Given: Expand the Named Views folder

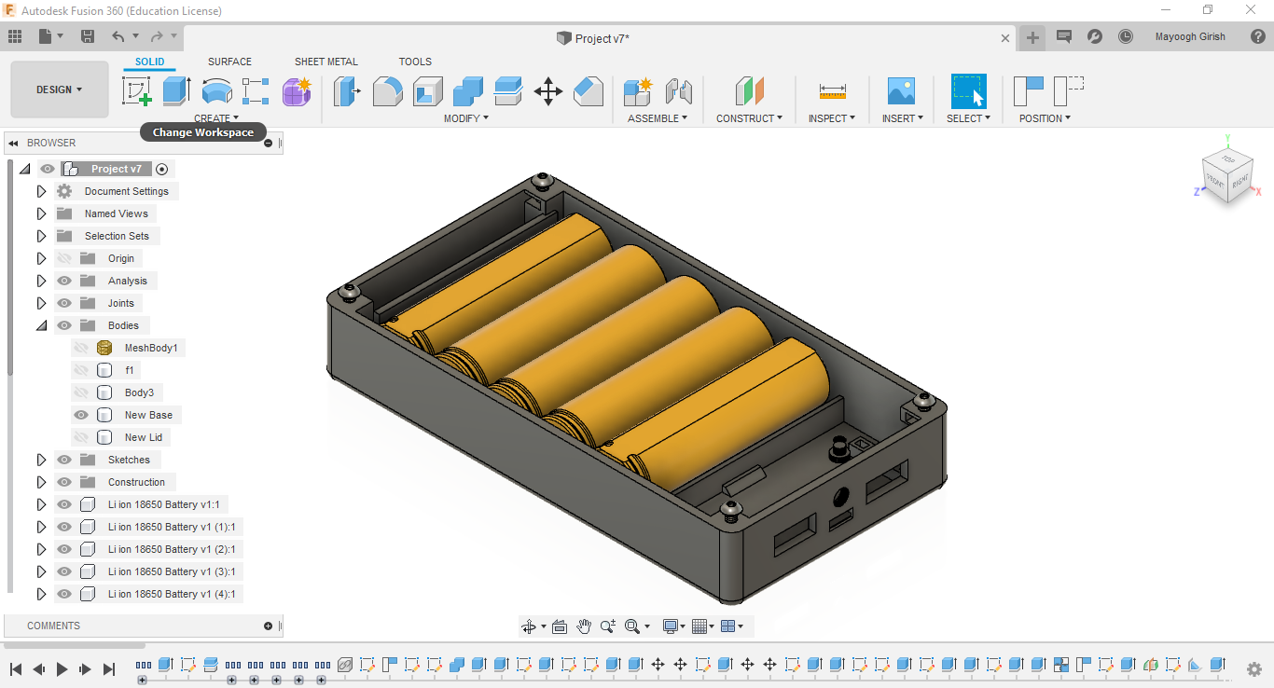Looking at the screenshot, I should coord(41,213).
